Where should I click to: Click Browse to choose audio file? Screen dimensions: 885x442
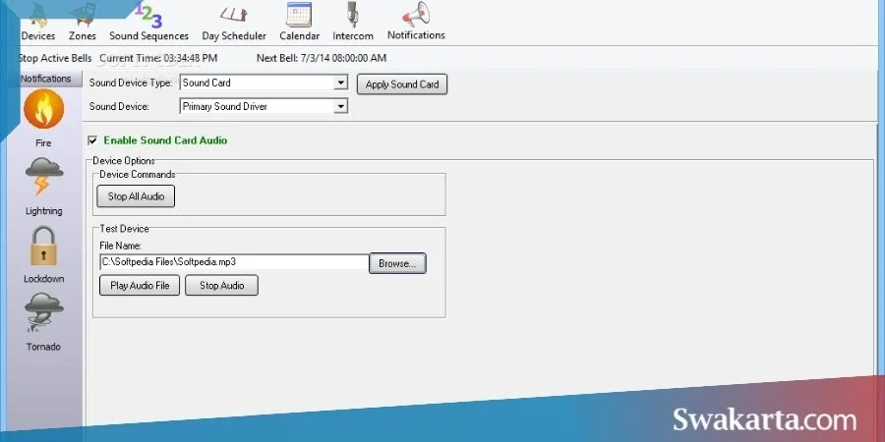point(397,263)
